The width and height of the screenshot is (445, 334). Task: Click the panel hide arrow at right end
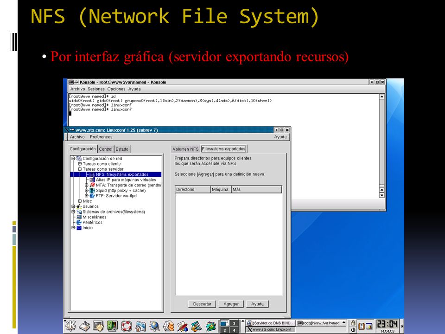402,326
